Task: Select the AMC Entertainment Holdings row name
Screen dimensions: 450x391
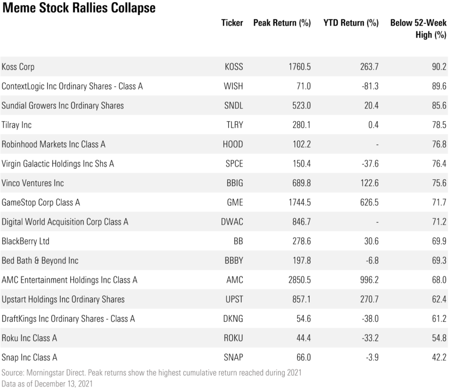Action: point(69,280)
